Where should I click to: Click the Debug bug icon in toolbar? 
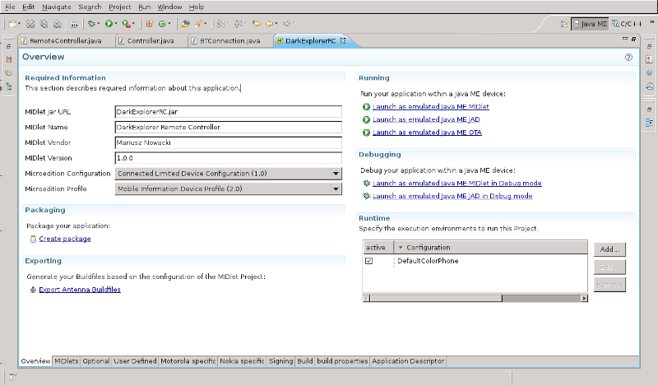tap(91, 24)
